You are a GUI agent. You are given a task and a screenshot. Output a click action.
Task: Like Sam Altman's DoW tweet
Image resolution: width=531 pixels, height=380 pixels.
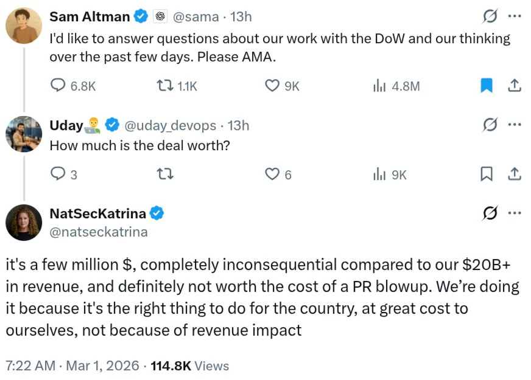point(272,86)
